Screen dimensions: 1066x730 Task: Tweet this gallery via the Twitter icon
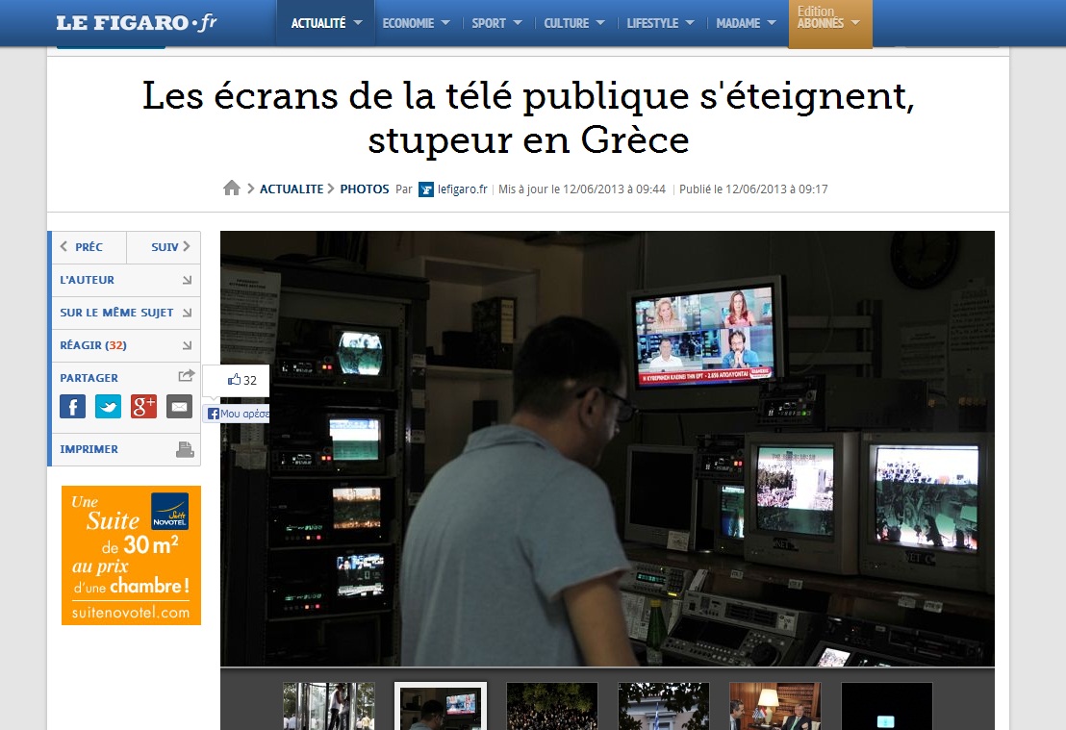point(108,406)
